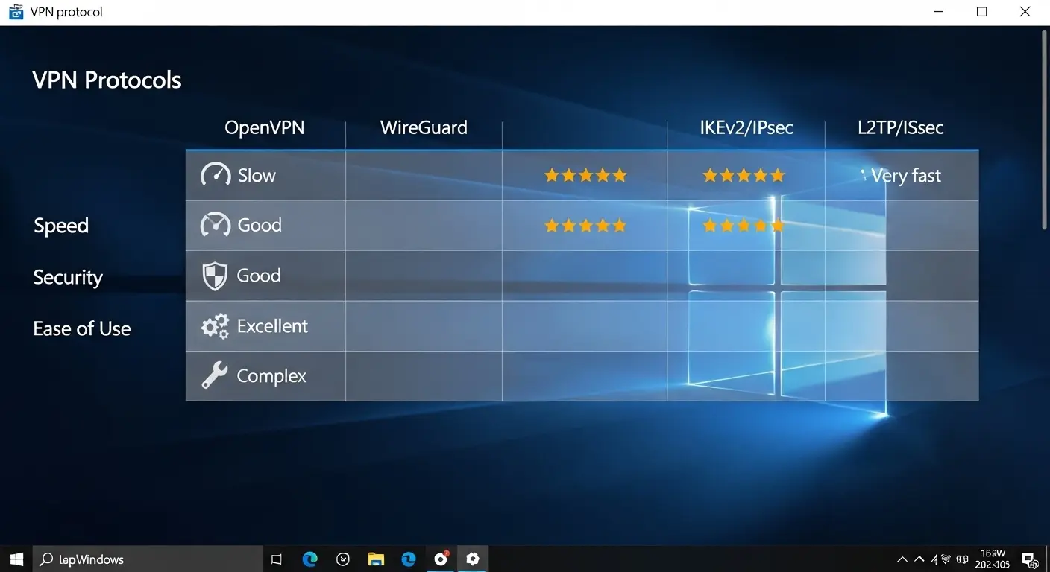Click the speedometer icon in the Speed row

(x=216, y=225)
